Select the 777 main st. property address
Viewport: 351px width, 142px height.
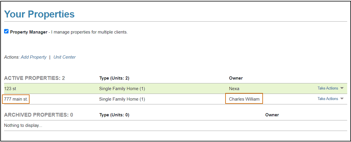[x=16, y=99]
